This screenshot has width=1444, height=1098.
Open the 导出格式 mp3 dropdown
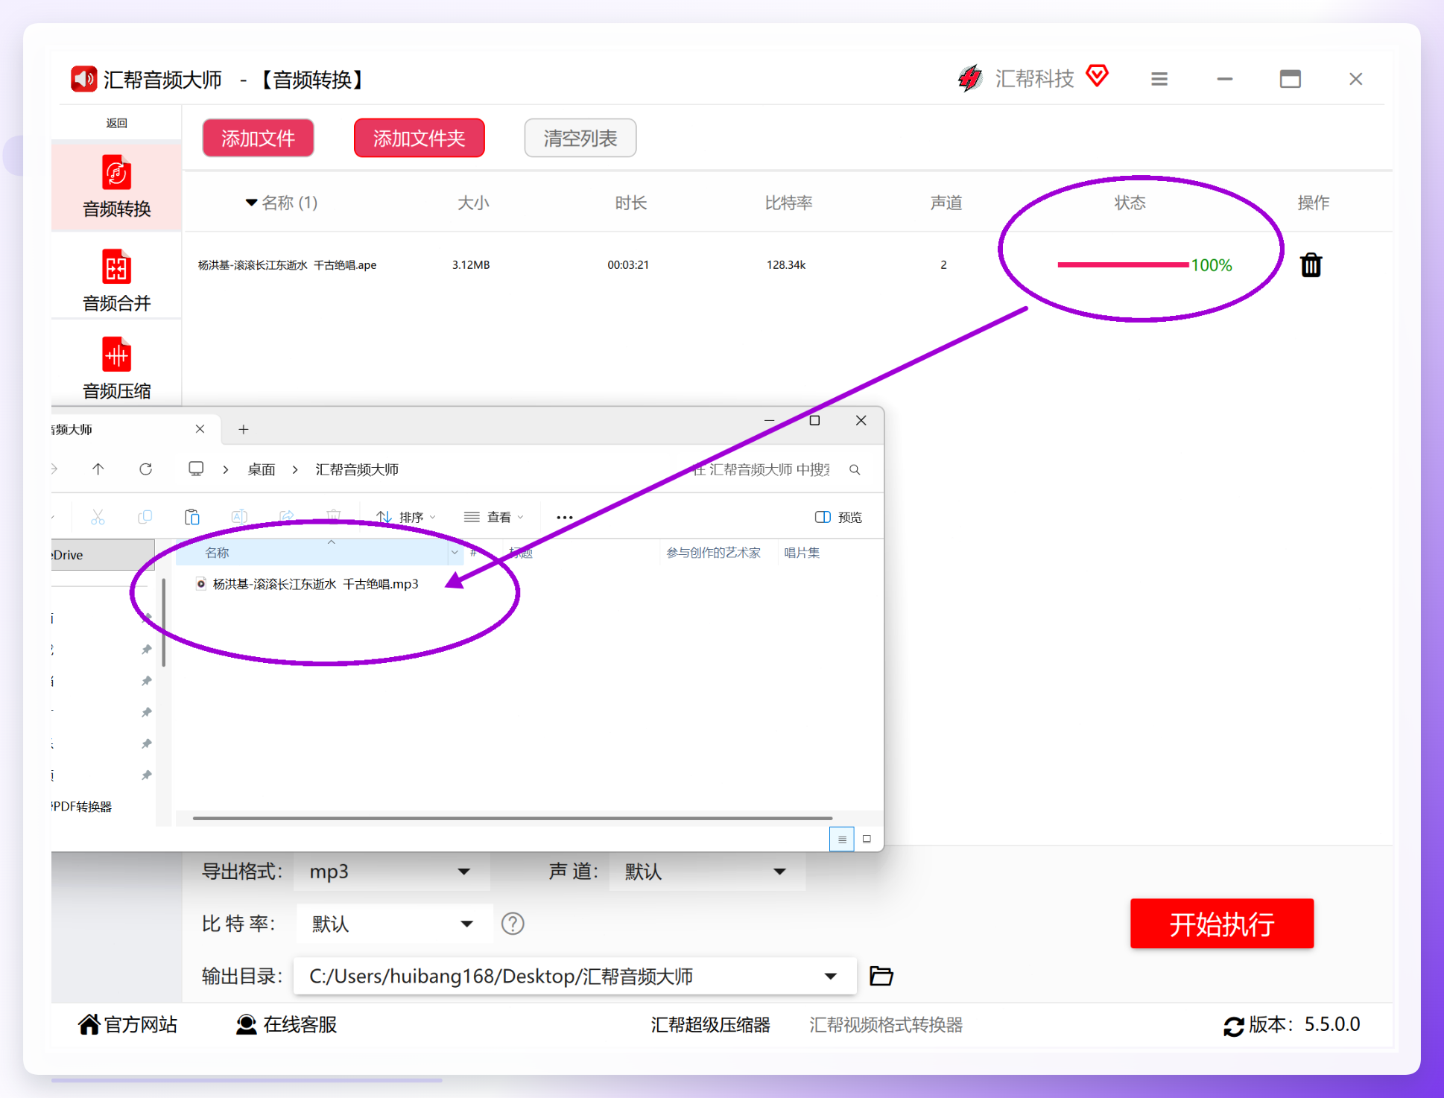391,872
